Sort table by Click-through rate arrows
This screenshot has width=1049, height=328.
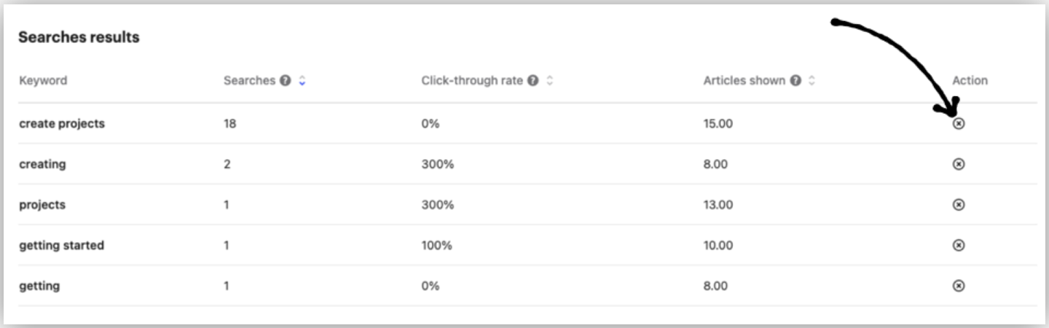(x=549, y=81)
